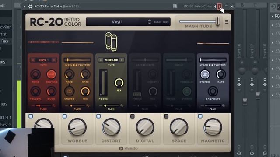Click the Save preset button
280x157 pixels.
tap(166, 22)
